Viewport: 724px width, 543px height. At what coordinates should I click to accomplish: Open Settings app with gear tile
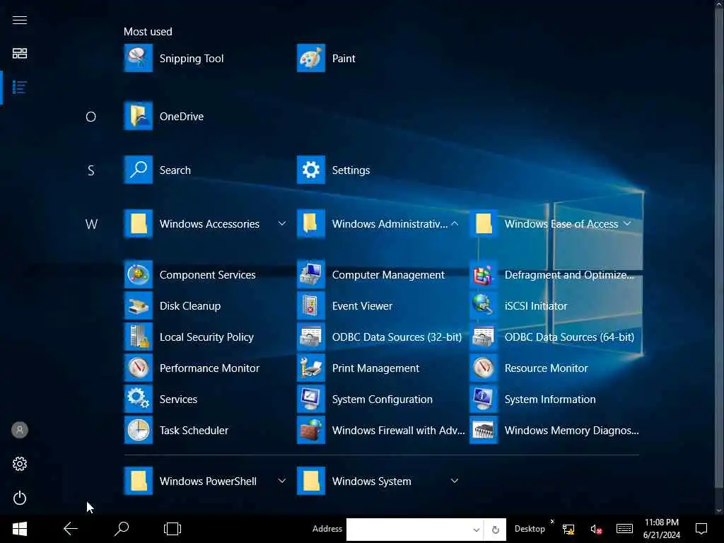[311, 170]
